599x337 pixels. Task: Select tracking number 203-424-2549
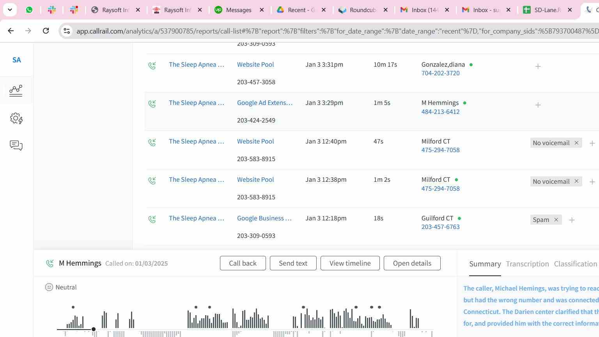256,121
